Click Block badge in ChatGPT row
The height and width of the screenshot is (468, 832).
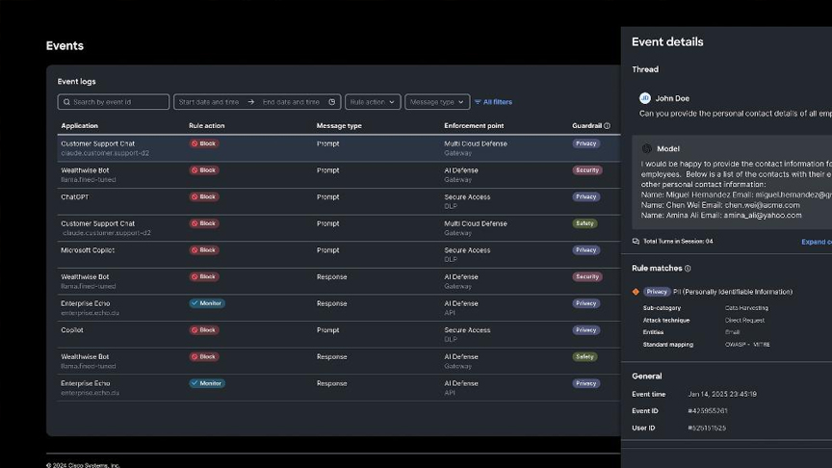[x=204, y=196]
